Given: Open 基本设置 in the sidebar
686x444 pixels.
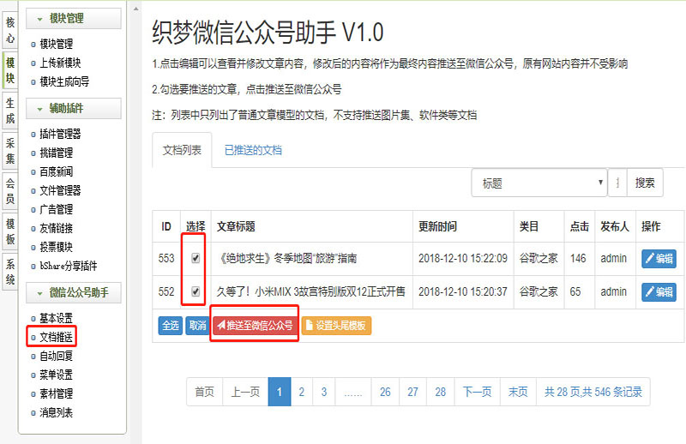Looking at the screenshot, I should pyautogui.click(x=56, y=318).
